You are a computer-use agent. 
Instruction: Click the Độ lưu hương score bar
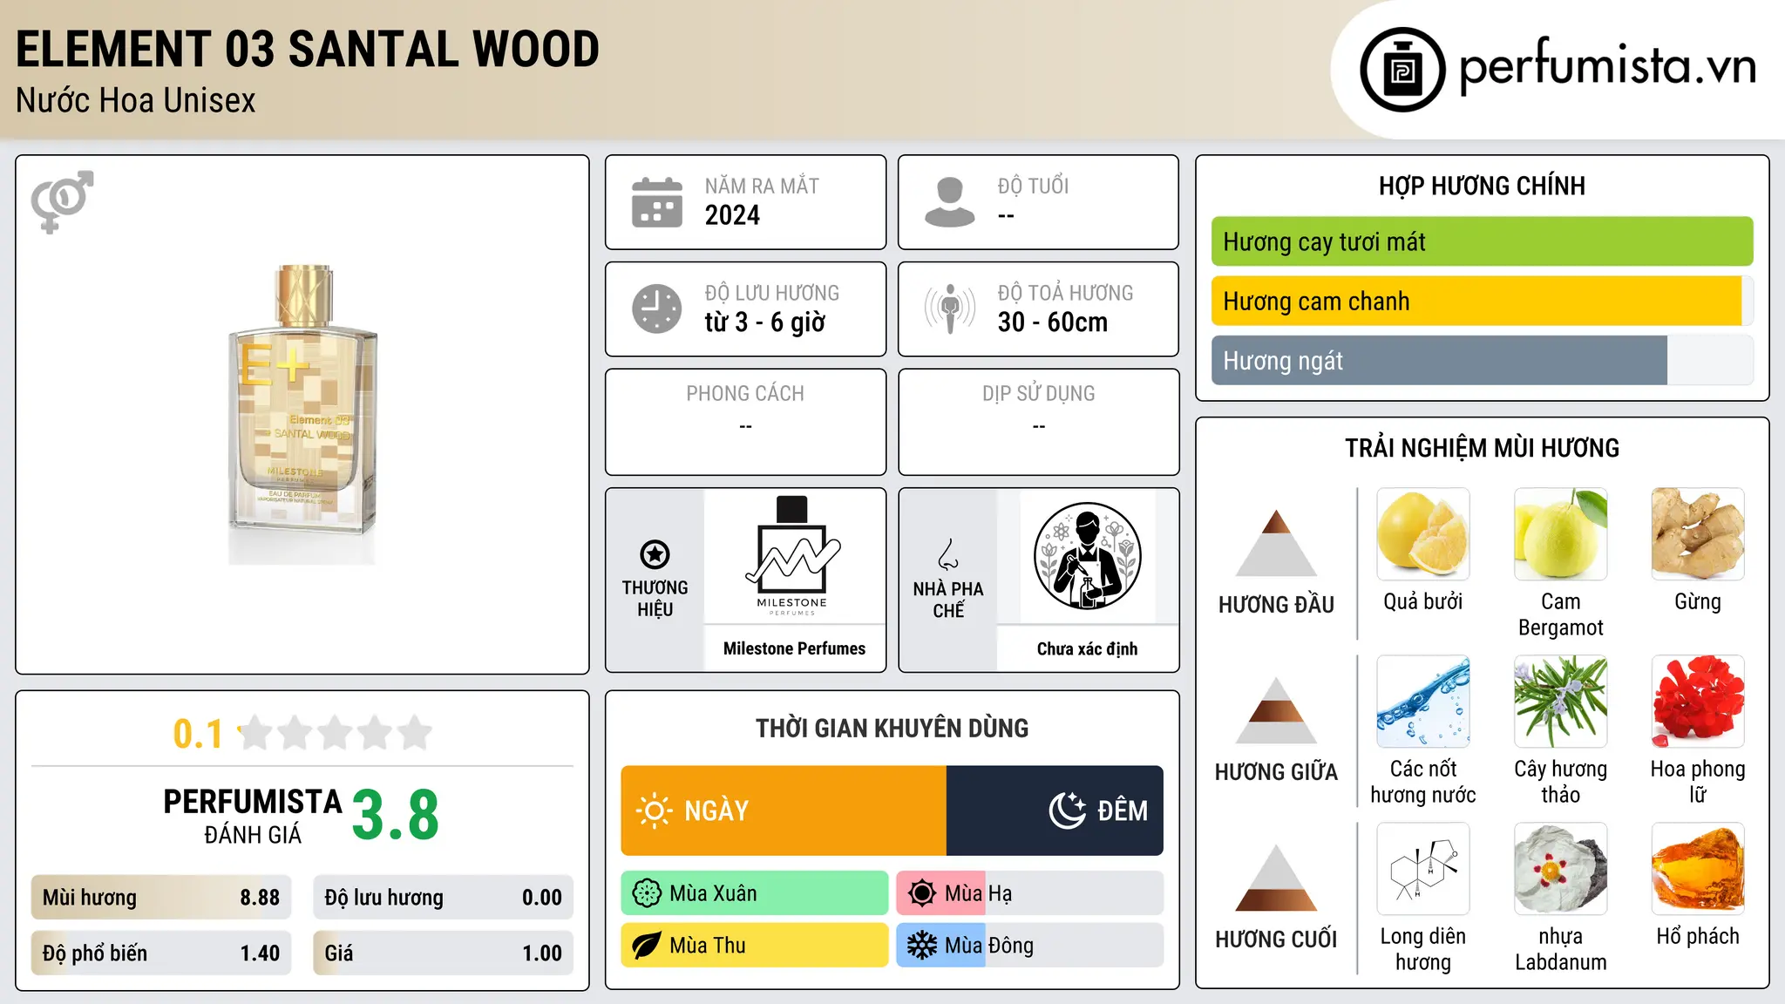coord(443,898)
